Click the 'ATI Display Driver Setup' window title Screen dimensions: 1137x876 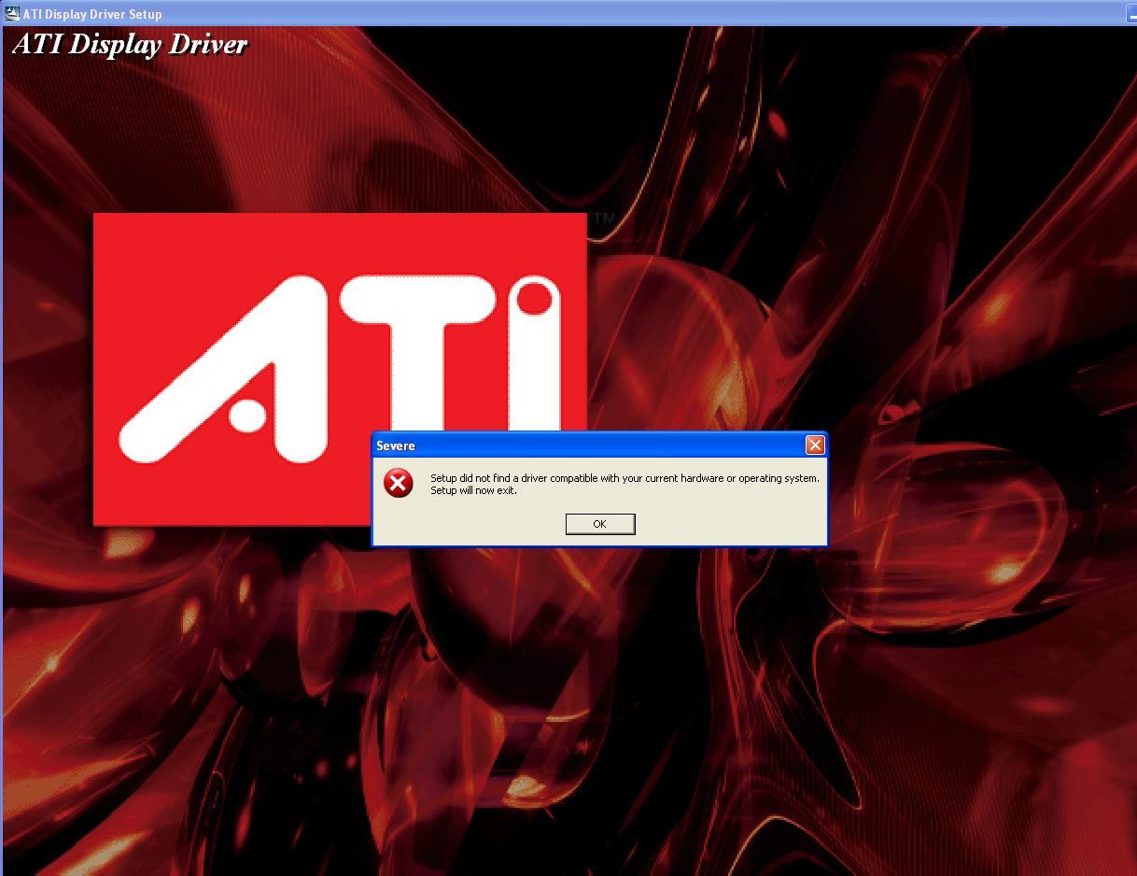(92, 14)
